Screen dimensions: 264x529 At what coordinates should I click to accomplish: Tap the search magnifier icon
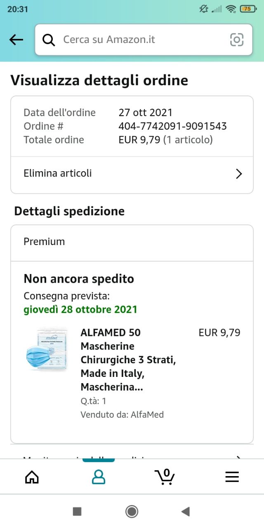point(49,40)
